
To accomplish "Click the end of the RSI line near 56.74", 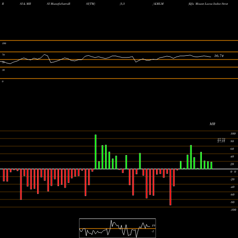I will (x=211, y=57).
